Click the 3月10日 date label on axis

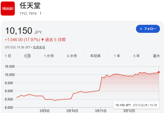pos(72,110)
